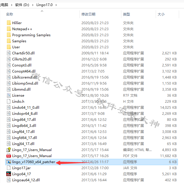Click the 292 KB size value
This screenshot has height=183, width=184.
pos(171,59)
